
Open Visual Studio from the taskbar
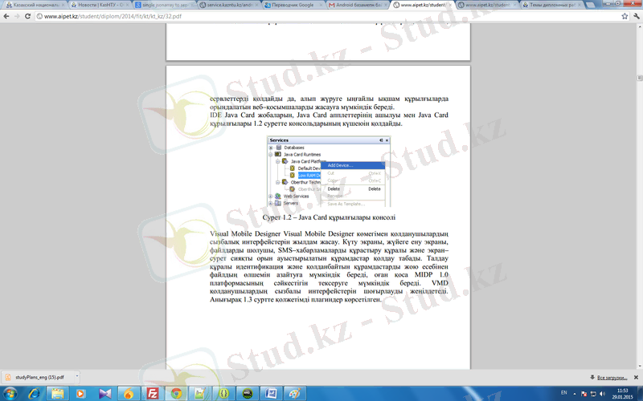coord(104,393)
